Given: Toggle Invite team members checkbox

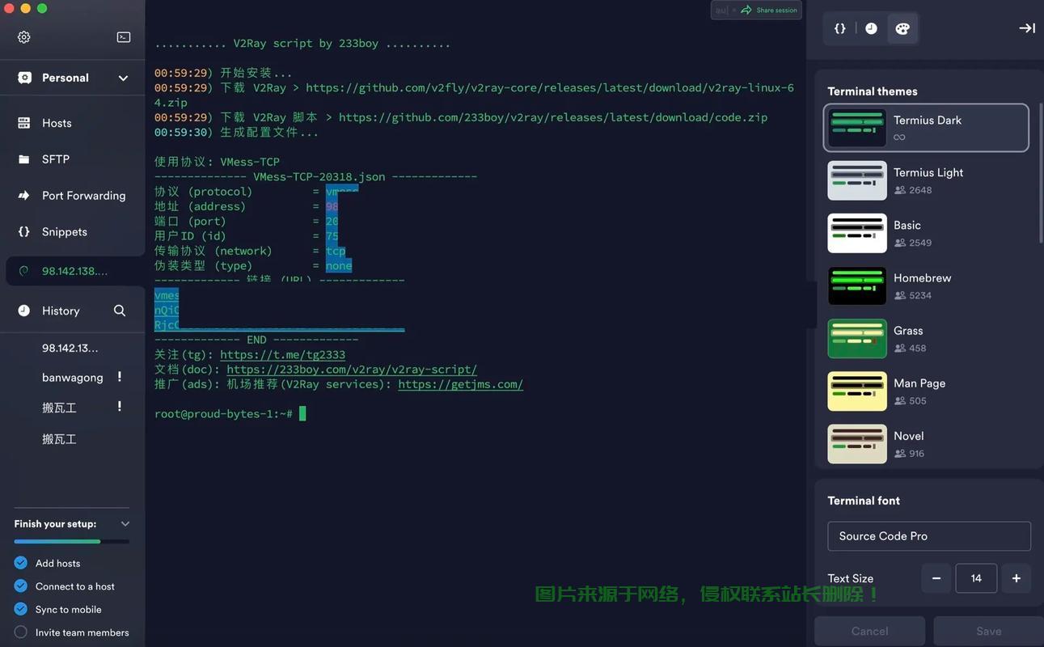Looking at the screenshot, I should click(x=20, y=632).
